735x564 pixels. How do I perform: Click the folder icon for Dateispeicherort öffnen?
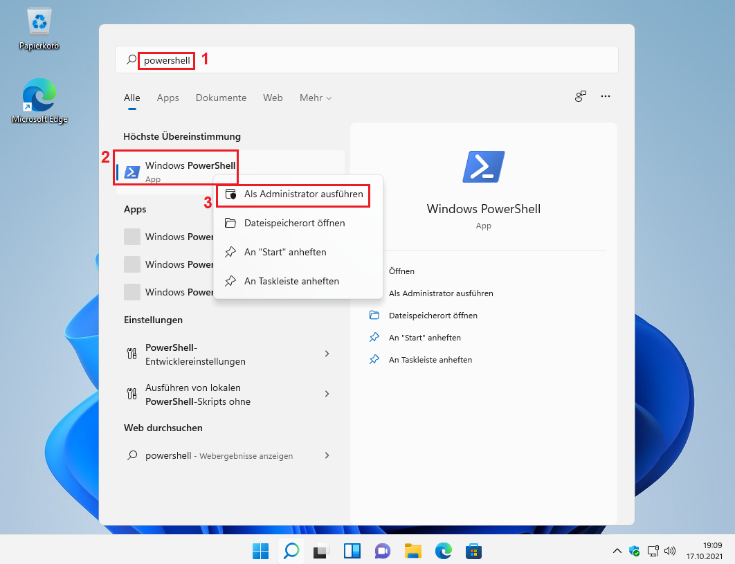tap(230, 223)
